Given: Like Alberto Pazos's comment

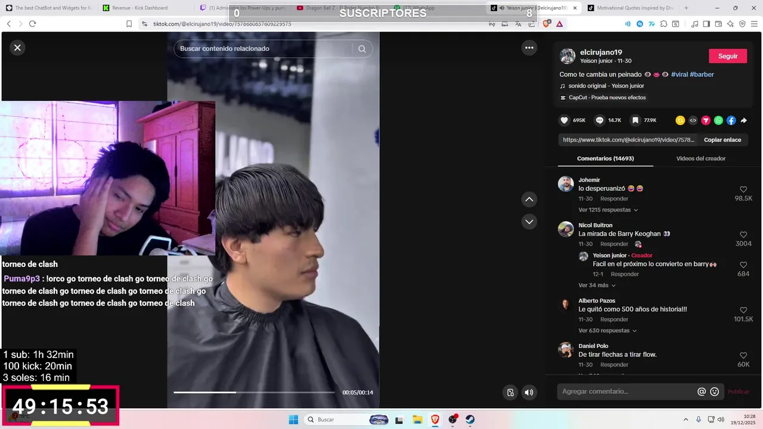Looking at the screenshot, I should tap(743, 310).
